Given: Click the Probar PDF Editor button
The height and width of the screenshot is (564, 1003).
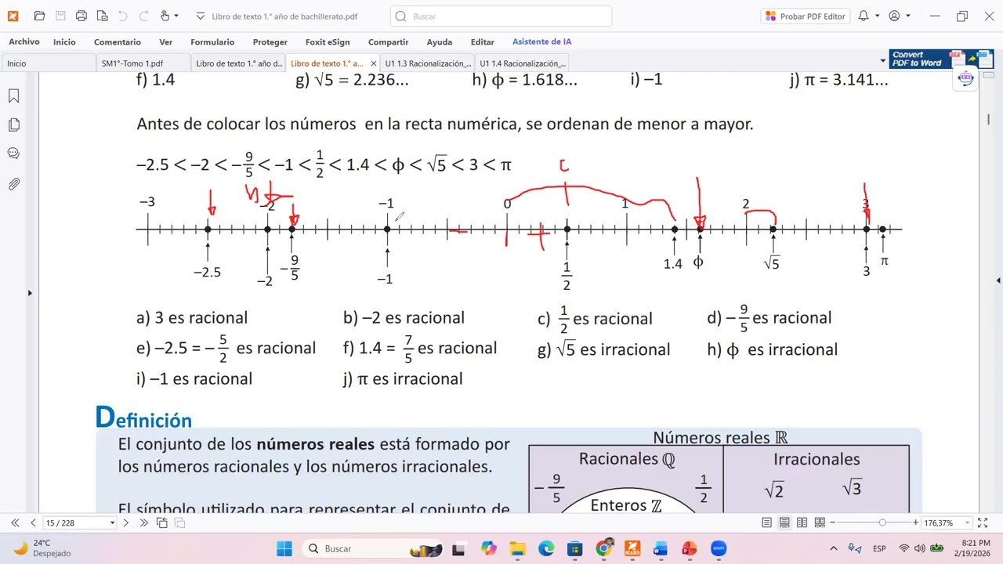Looking at the screenshot, I should click(806, 16).
